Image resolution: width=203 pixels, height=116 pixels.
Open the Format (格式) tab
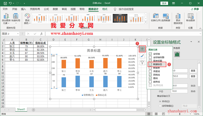click(105, 9)
